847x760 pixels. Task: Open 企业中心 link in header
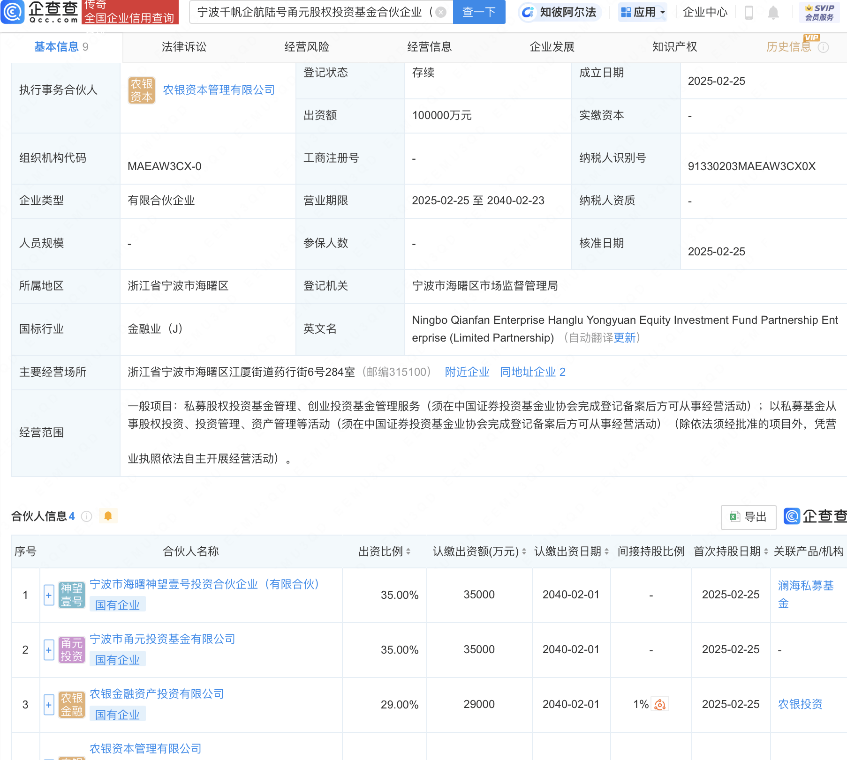coord(705,12)
